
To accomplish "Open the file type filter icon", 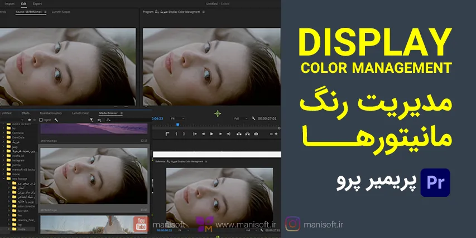I will pyautogui.click(x=92, y=120).
